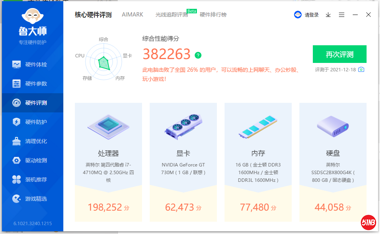Click the version number 6.1021.3240.1215

coord(33,223)
